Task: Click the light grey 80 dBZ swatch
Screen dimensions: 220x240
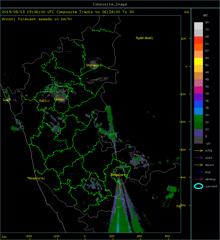Action: click(198, 26)
